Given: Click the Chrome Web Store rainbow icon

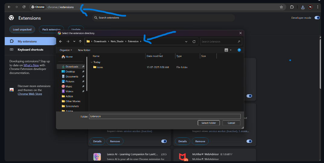Looking at the screenshot, I should (x=11, y=90).
